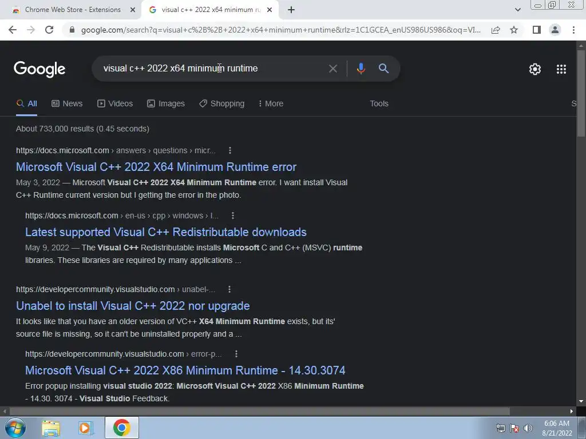Click the vertical scrollbar thumb

pos(581,93)
